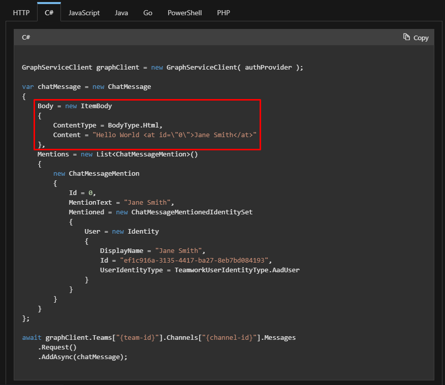Click the await keyword in code
The image size is (445, 385).
click(31, 337)
